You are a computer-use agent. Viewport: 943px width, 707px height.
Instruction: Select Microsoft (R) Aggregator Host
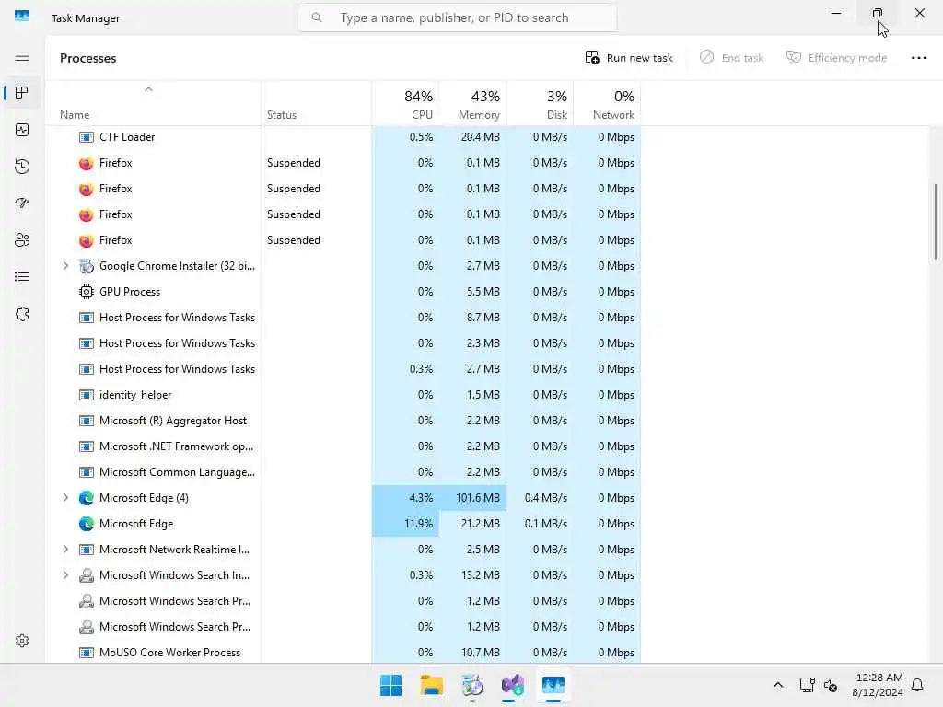coord(343,421)
